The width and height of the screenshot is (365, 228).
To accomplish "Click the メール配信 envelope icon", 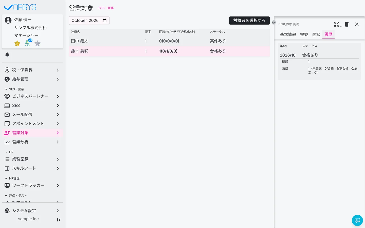I will tap(7, 115).
